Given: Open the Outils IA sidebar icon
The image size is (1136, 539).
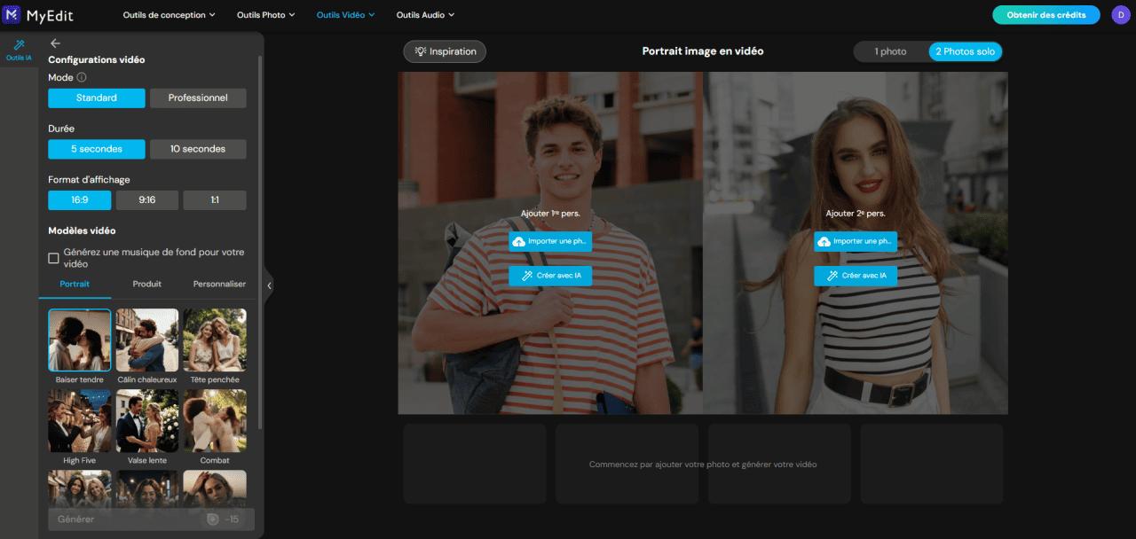Looking at the screenshot, I should [x=19, y=49].
